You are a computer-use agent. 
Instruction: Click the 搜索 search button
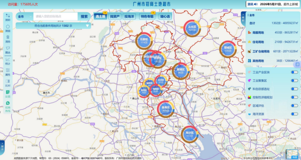(84, 16)
